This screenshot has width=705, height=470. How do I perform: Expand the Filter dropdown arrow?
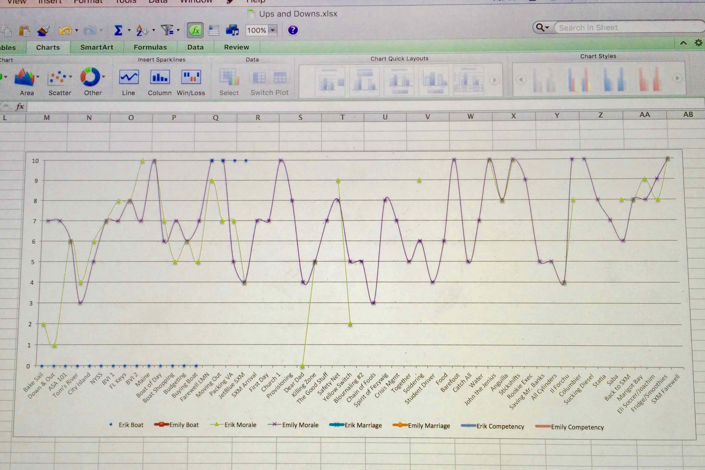pos(178,30)
